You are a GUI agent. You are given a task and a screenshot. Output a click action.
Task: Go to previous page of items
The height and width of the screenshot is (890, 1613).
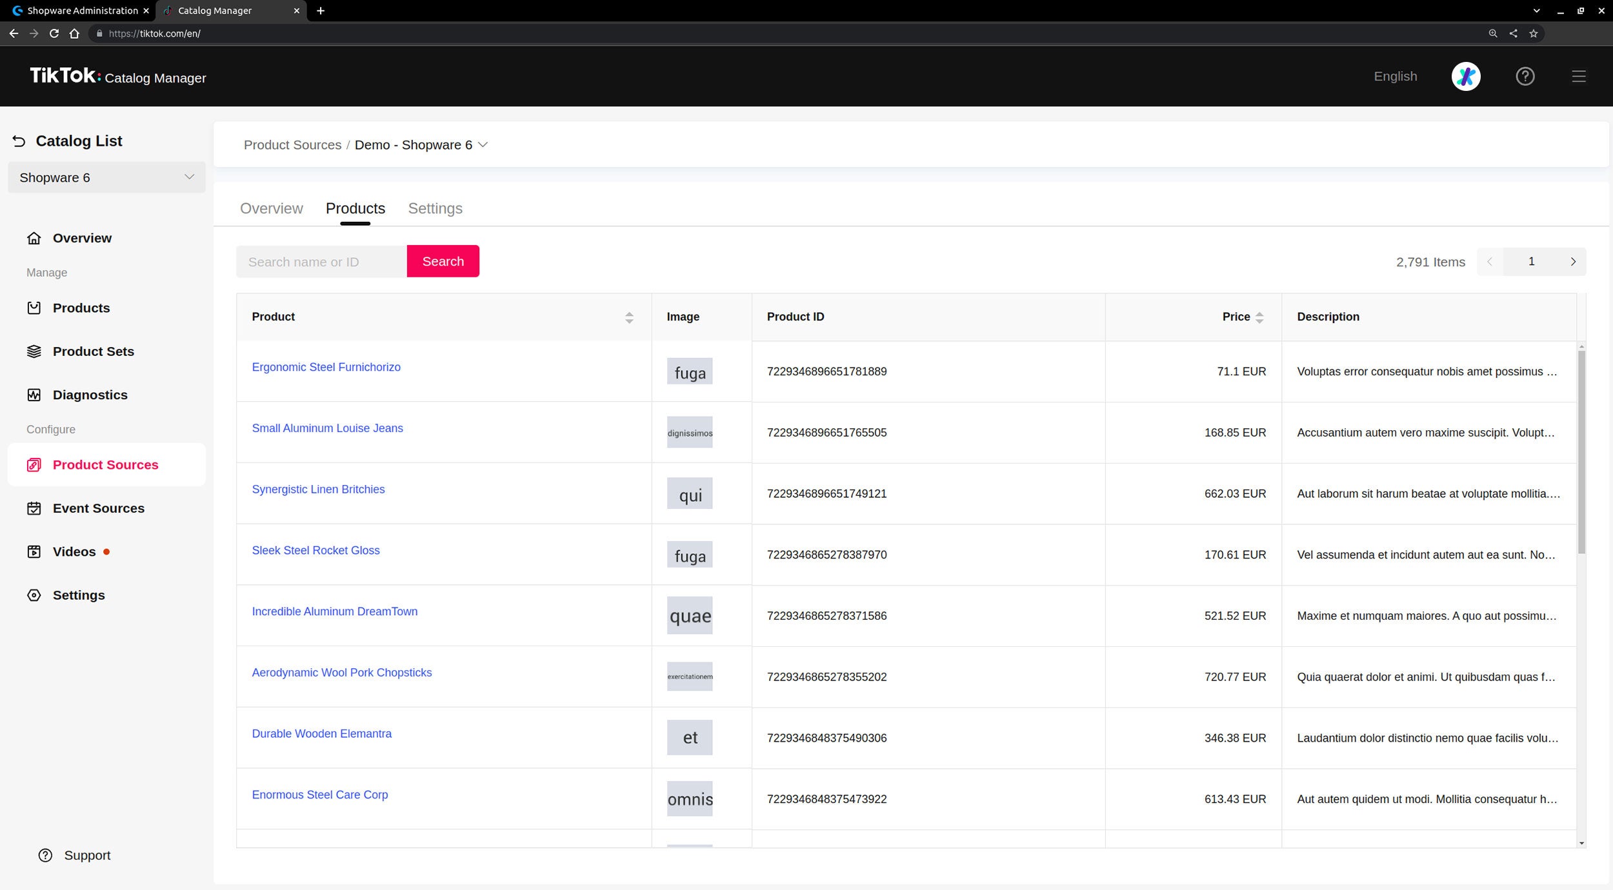1490,262
